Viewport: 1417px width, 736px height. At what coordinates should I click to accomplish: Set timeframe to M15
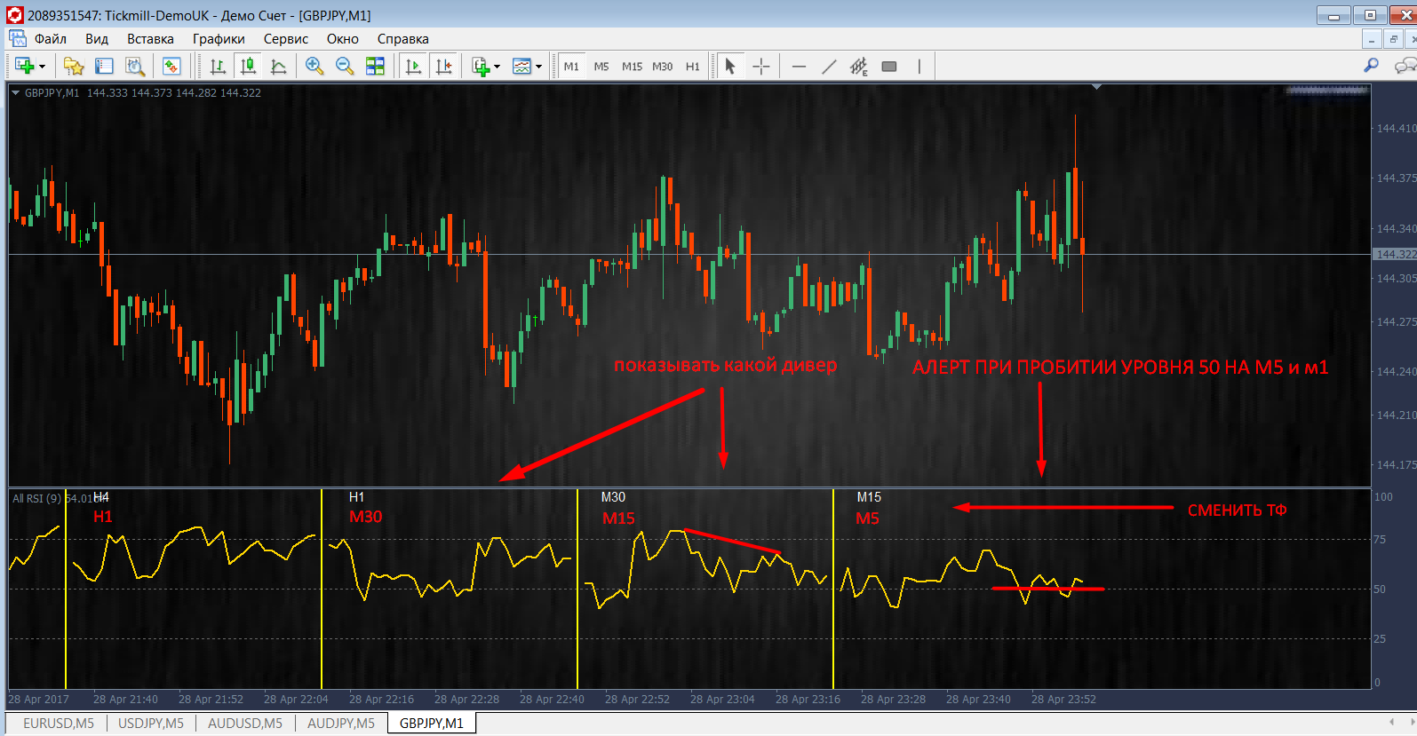pos(632,67)
